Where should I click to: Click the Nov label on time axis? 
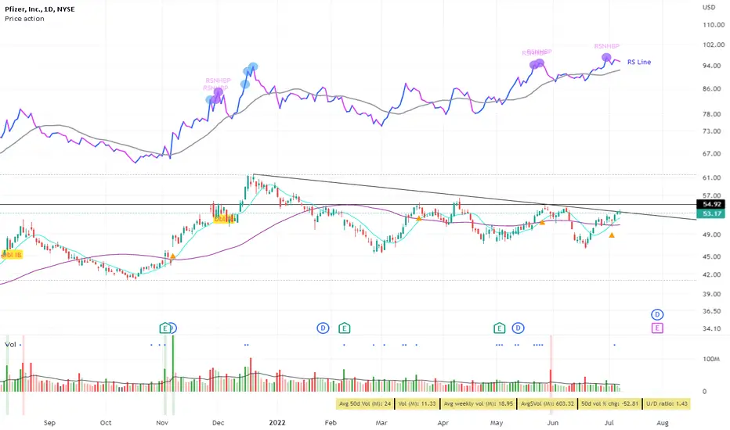pyautogui.click(x=162, y=422)
